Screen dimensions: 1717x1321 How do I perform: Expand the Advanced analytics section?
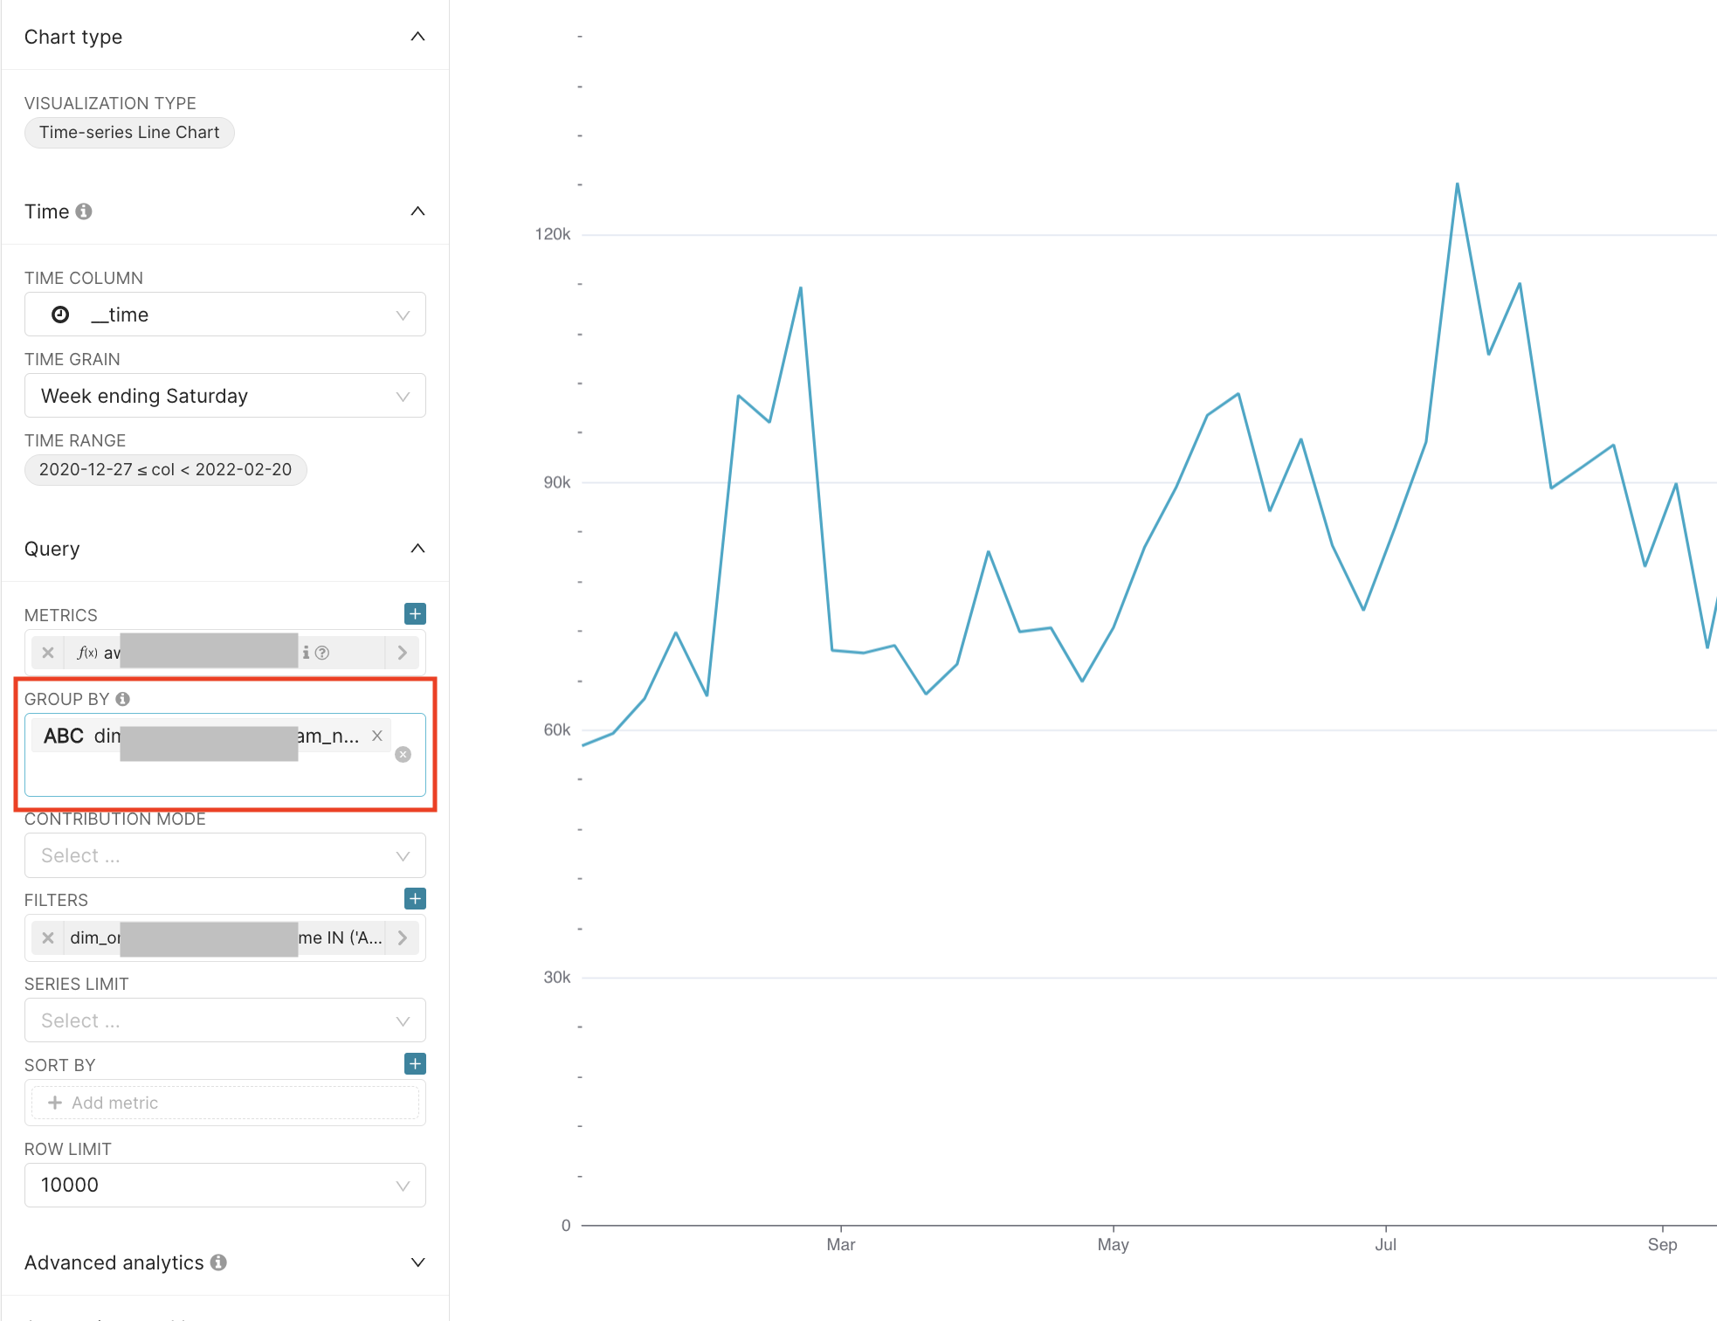pyautogui.click(x=418, y=1262)
